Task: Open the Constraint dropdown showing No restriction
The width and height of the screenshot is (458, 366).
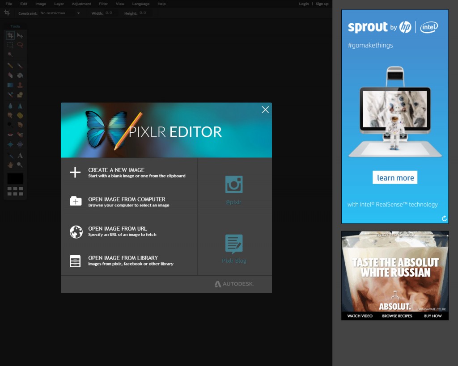Action: coord(60,13)
